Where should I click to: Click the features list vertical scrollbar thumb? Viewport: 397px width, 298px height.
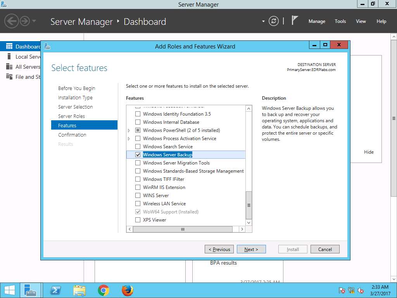pos(249,205)
